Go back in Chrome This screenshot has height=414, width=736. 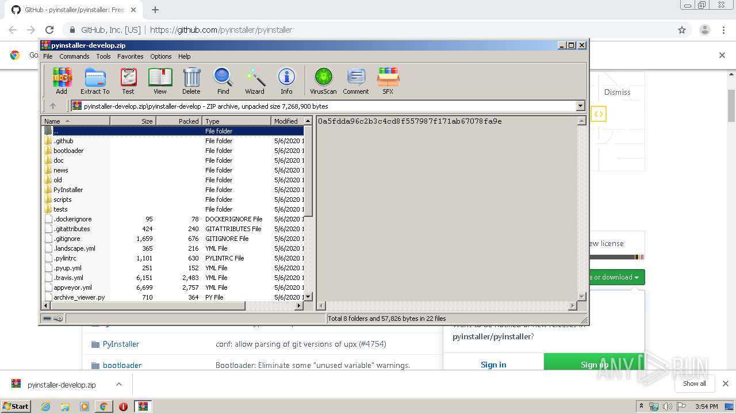tap(13, 30)
